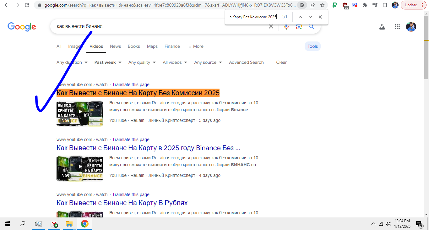Open Search Labs flask icon

(382, 27)
